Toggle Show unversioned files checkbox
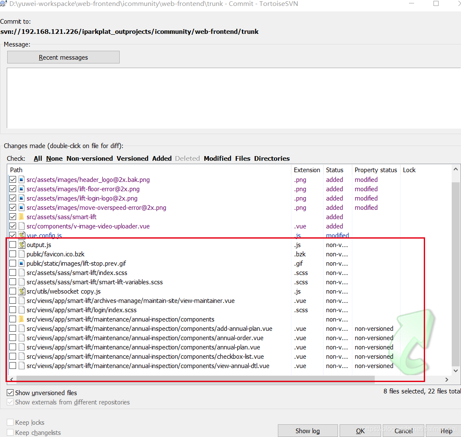 tap(10, 393)
